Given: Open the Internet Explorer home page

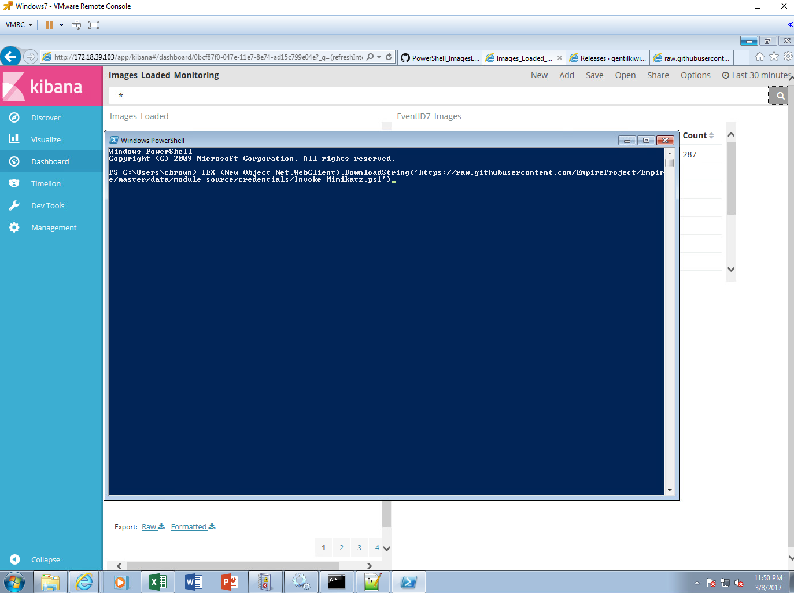Looking at the screenshot, I should coord(760,57).
